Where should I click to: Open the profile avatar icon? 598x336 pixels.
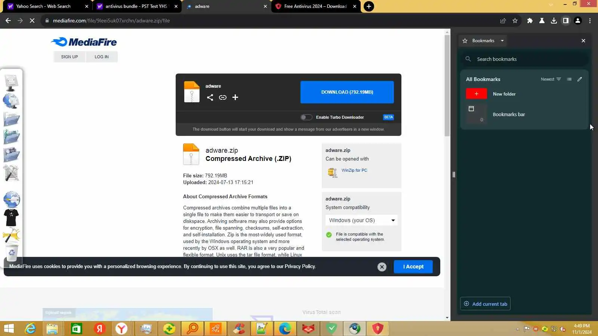pyautogui.click(x=578, y=21)
